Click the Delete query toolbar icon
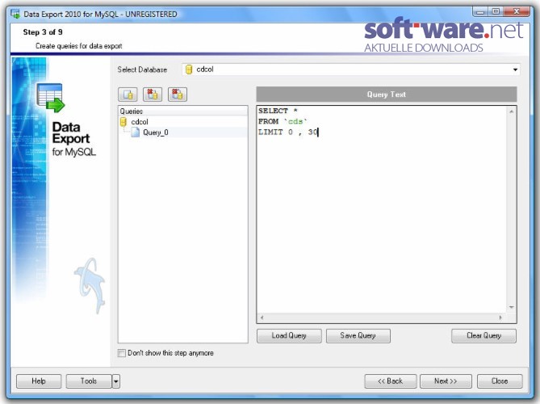The height and width of the screenshot is (404, 540). point(153,95)
